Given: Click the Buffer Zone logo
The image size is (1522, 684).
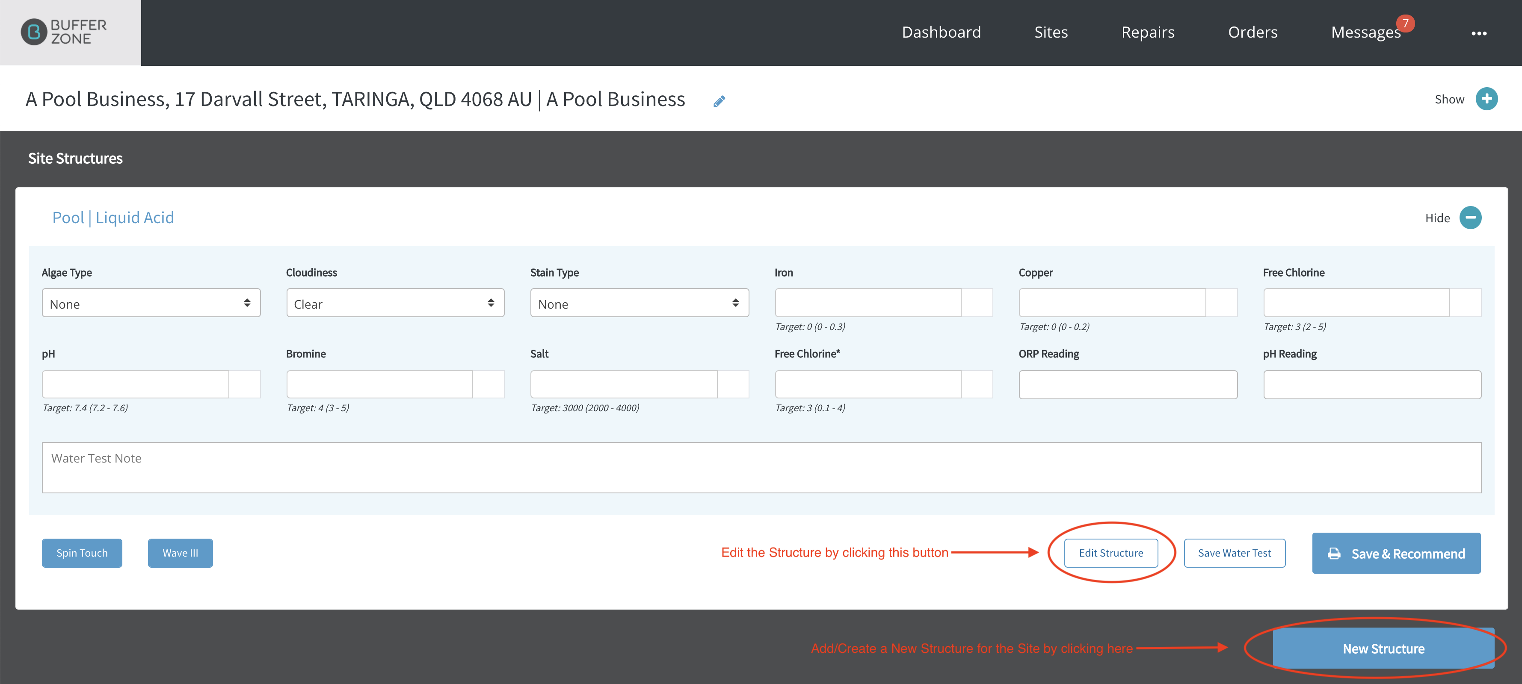Looking at the screenshot, I should (65, 32).
